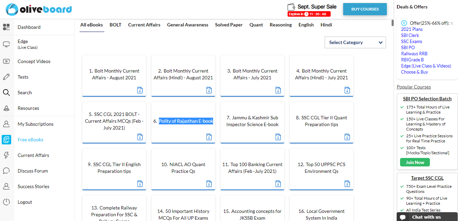Click the My Subscriptions person icon

[x=6, y=124]
